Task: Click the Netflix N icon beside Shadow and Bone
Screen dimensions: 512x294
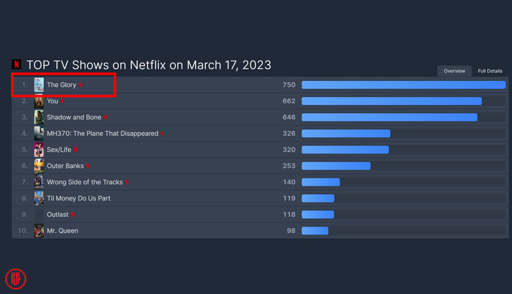Action: (105, 118)
